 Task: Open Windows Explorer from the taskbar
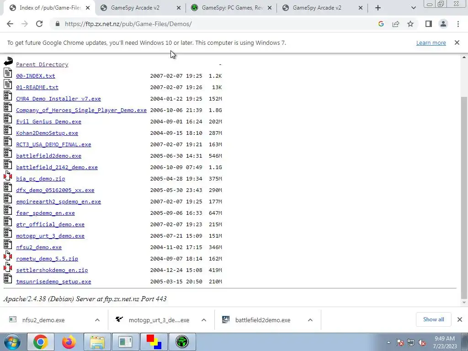pos(97,342)
